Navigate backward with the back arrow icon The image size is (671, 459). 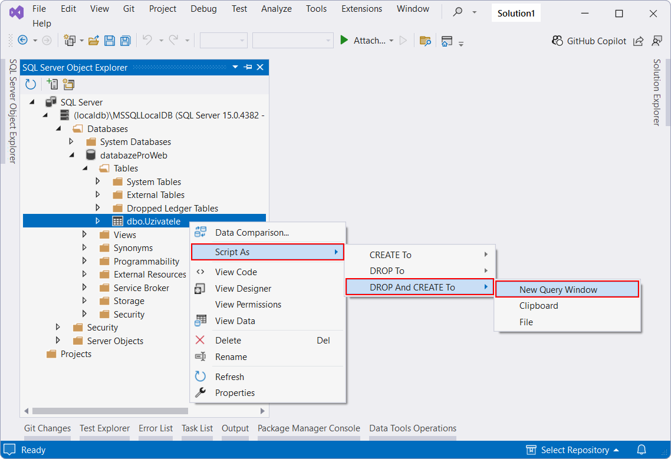22,40
